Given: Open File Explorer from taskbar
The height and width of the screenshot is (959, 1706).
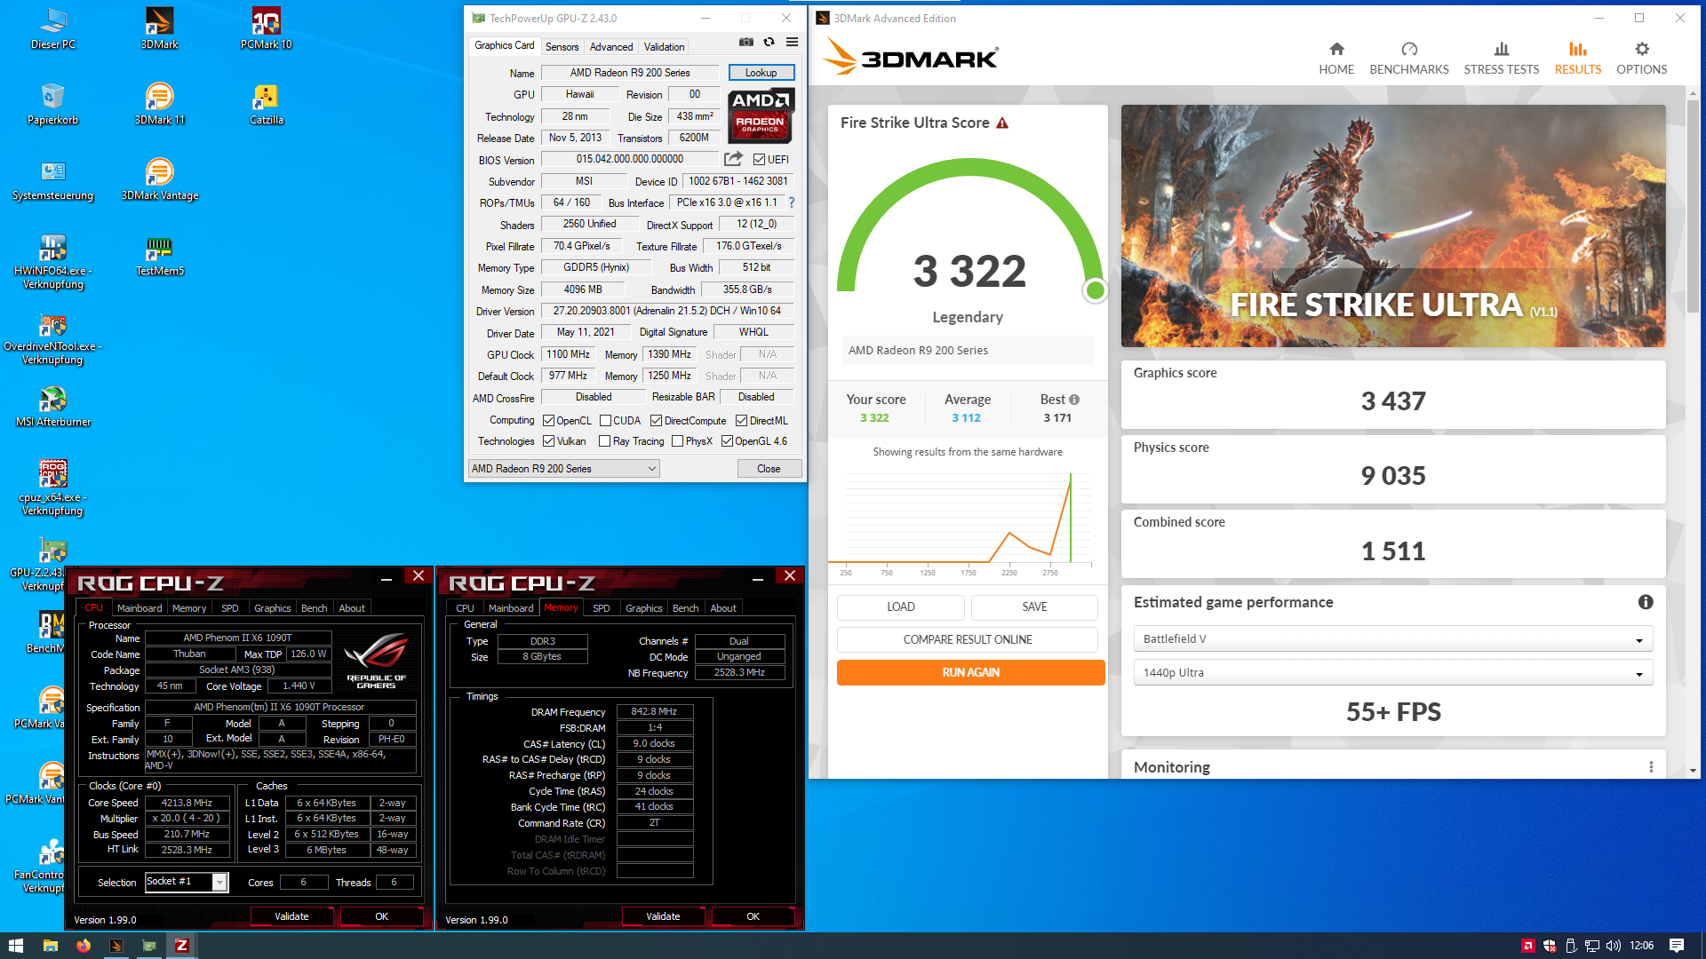Looking at the screenshot, I should (50, 946).
